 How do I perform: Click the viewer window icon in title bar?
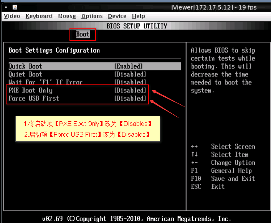pyautogui.click(x=15, y=7)
